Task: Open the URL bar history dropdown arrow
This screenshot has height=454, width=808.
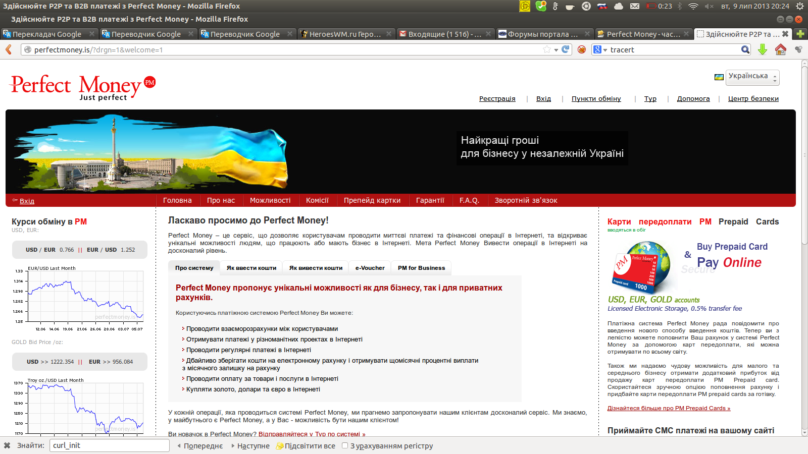Action: pos(556,49)
